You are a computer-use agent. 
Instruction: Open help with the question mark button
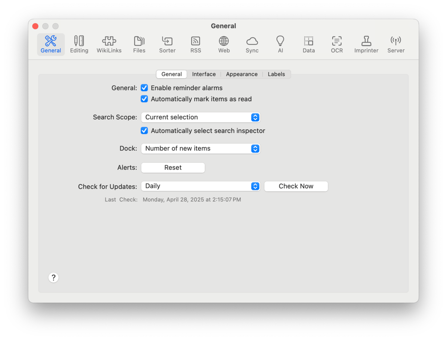54,278
